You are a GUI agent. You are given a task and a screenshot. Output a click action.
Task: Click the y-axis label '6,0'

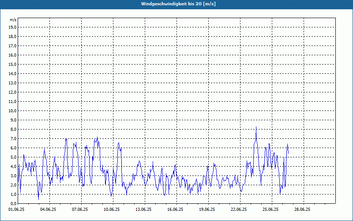click(13, 148)
